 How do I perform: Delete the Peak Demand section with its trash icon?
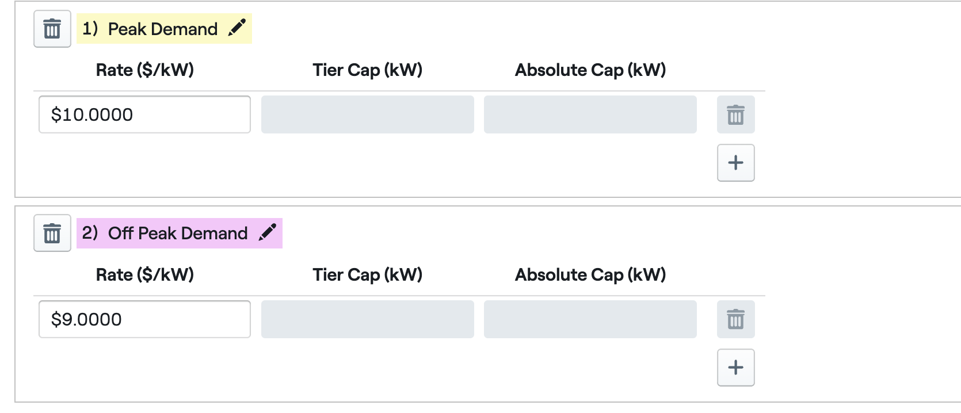[x=52, y=29]
